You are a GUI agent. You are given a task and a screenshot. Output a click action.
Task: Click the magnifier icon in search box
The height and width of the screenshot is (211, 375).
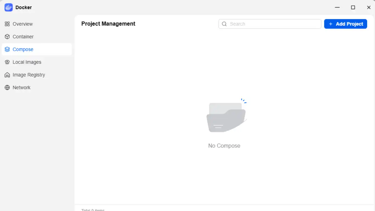224,24
